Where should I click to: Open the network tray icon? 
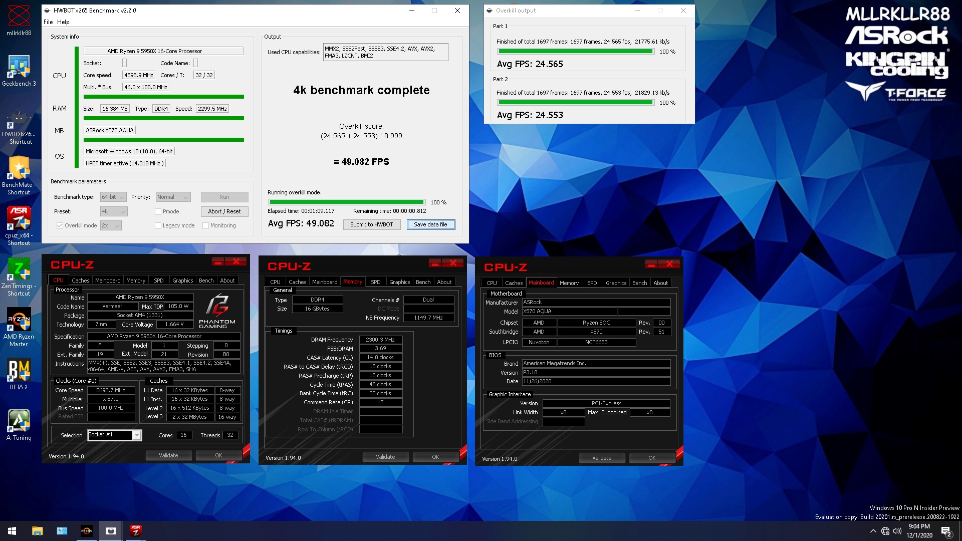[x=885, y=531]
